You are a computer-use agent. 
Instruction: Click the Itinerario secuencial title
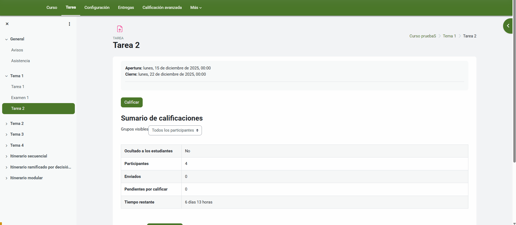point(29,156)
